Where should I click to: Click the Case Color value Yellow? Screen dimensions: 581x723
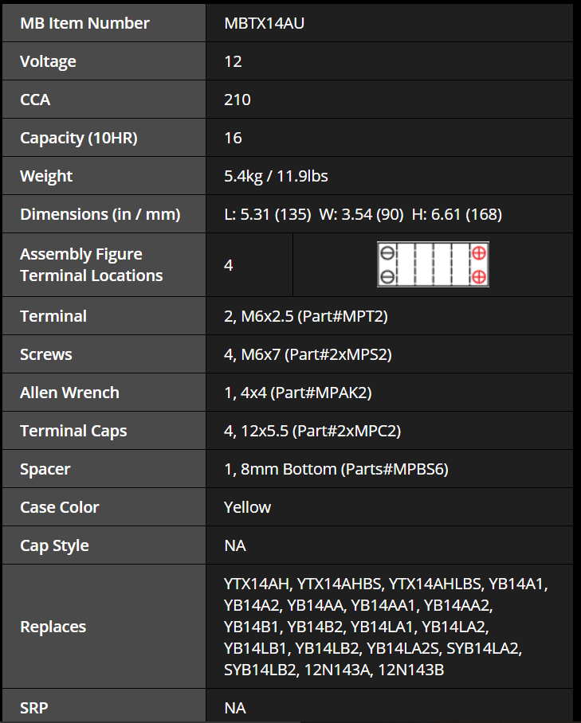coord(247,507)
